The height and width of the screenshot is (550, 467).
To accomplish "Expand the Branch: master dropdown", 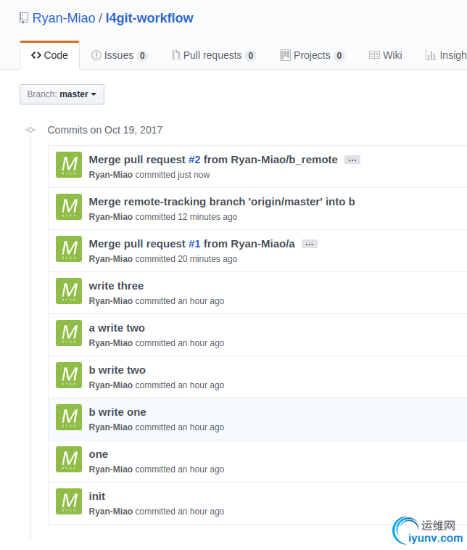I will tap(62, 94).
